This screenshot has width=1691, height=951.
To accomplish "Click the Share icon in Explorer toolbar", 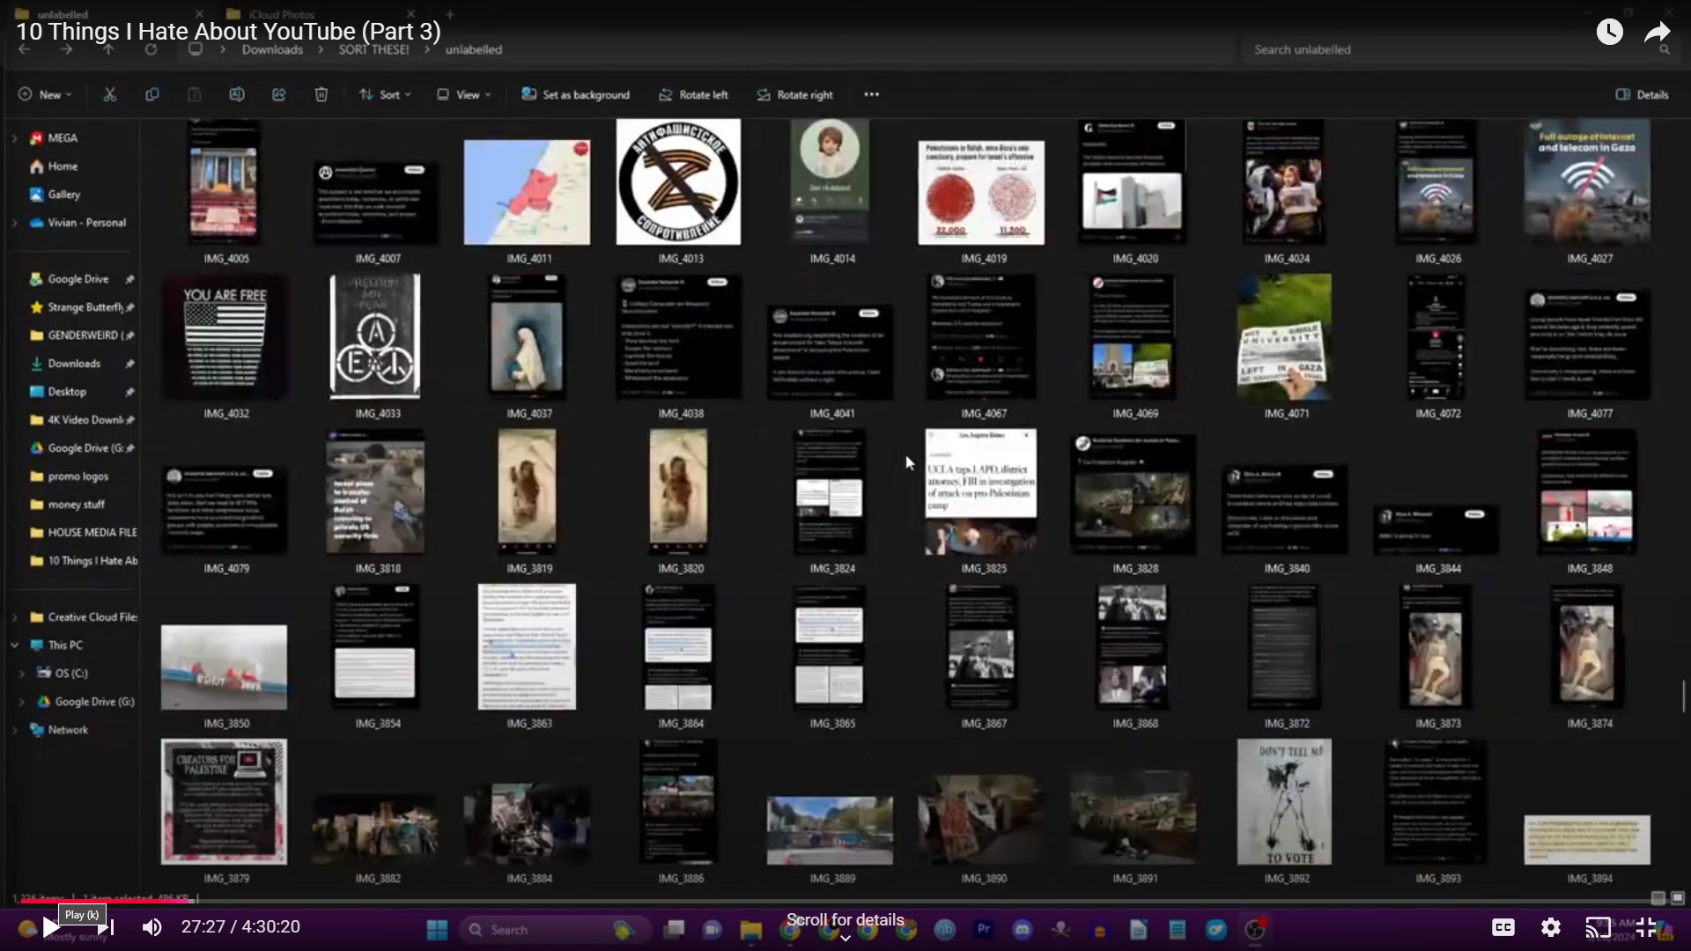I will [279, 94].
